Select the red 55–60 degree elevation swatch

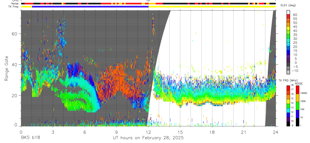point(289,16)
